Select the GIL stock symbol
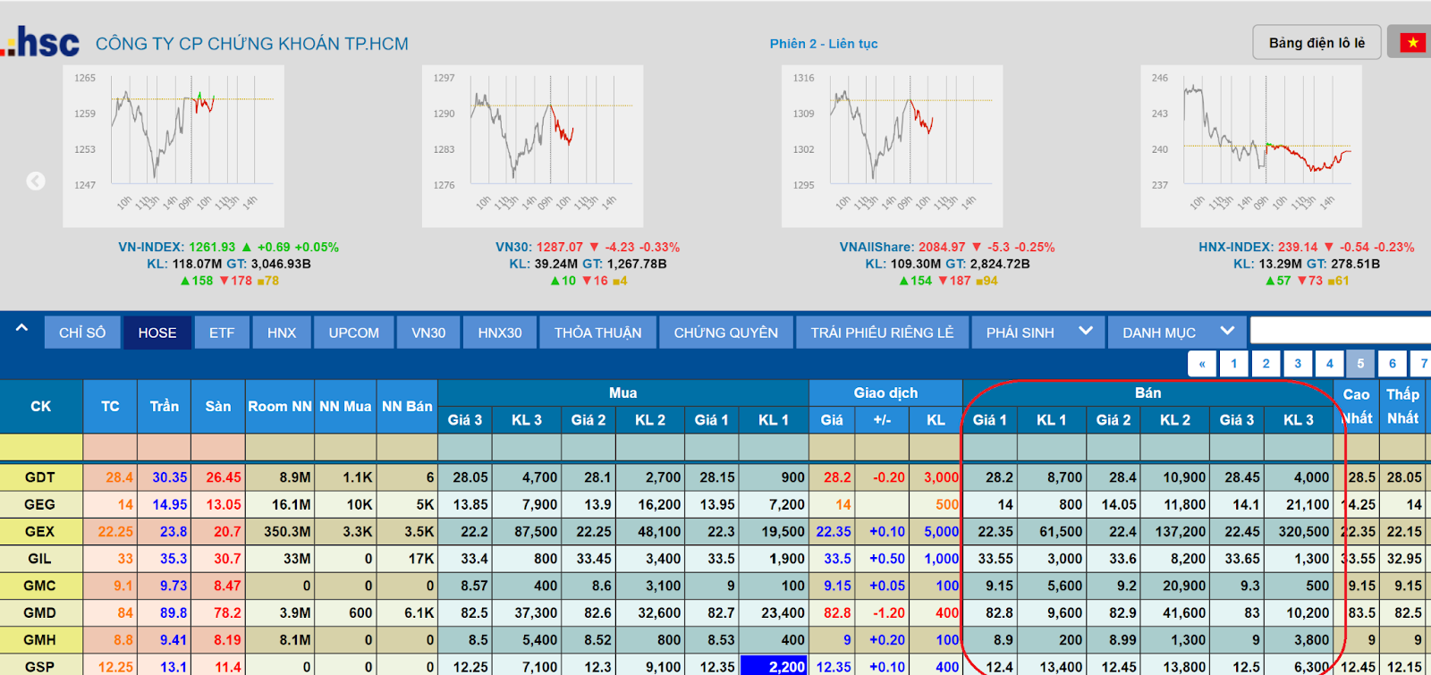 40,559
